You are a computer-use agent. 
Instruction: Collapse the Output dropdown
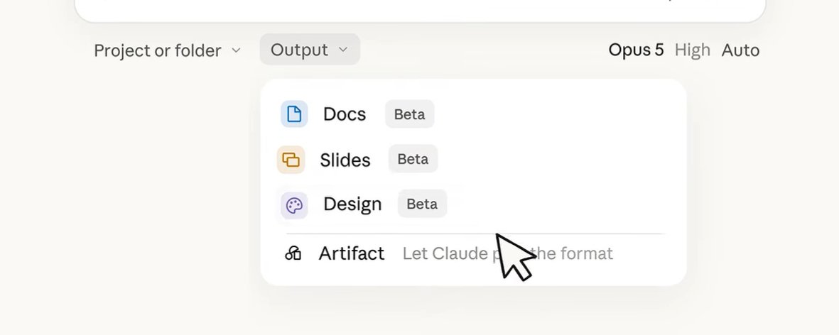[x=310, y=50]
